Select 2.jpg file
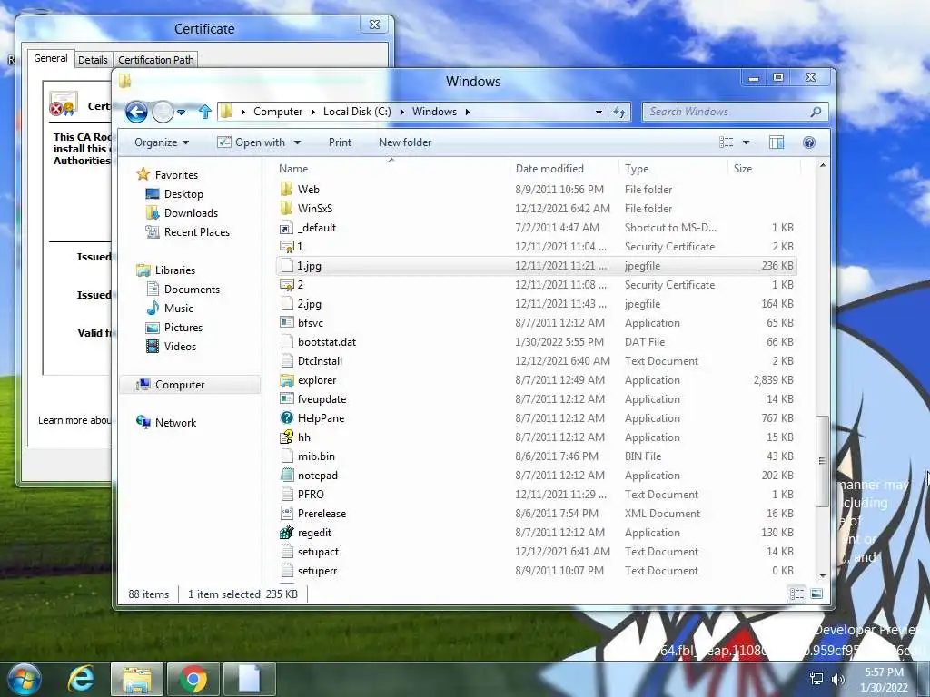930x697 pixels. (x=309, y=304)
